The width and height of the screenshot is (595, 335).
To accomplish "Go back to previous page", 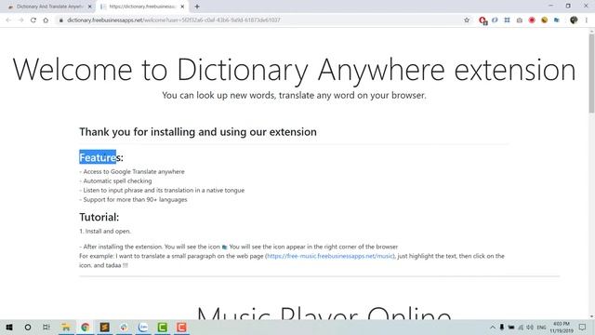I will pyautogui.click(x=8, y=20).
